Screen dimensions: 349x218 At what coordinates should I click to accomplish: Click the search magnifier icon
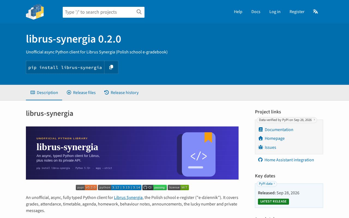click(139, 12)
